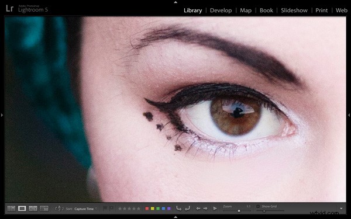Expand the right panel arrow
The image size is (351, 219).
click(x=349, y=115)
